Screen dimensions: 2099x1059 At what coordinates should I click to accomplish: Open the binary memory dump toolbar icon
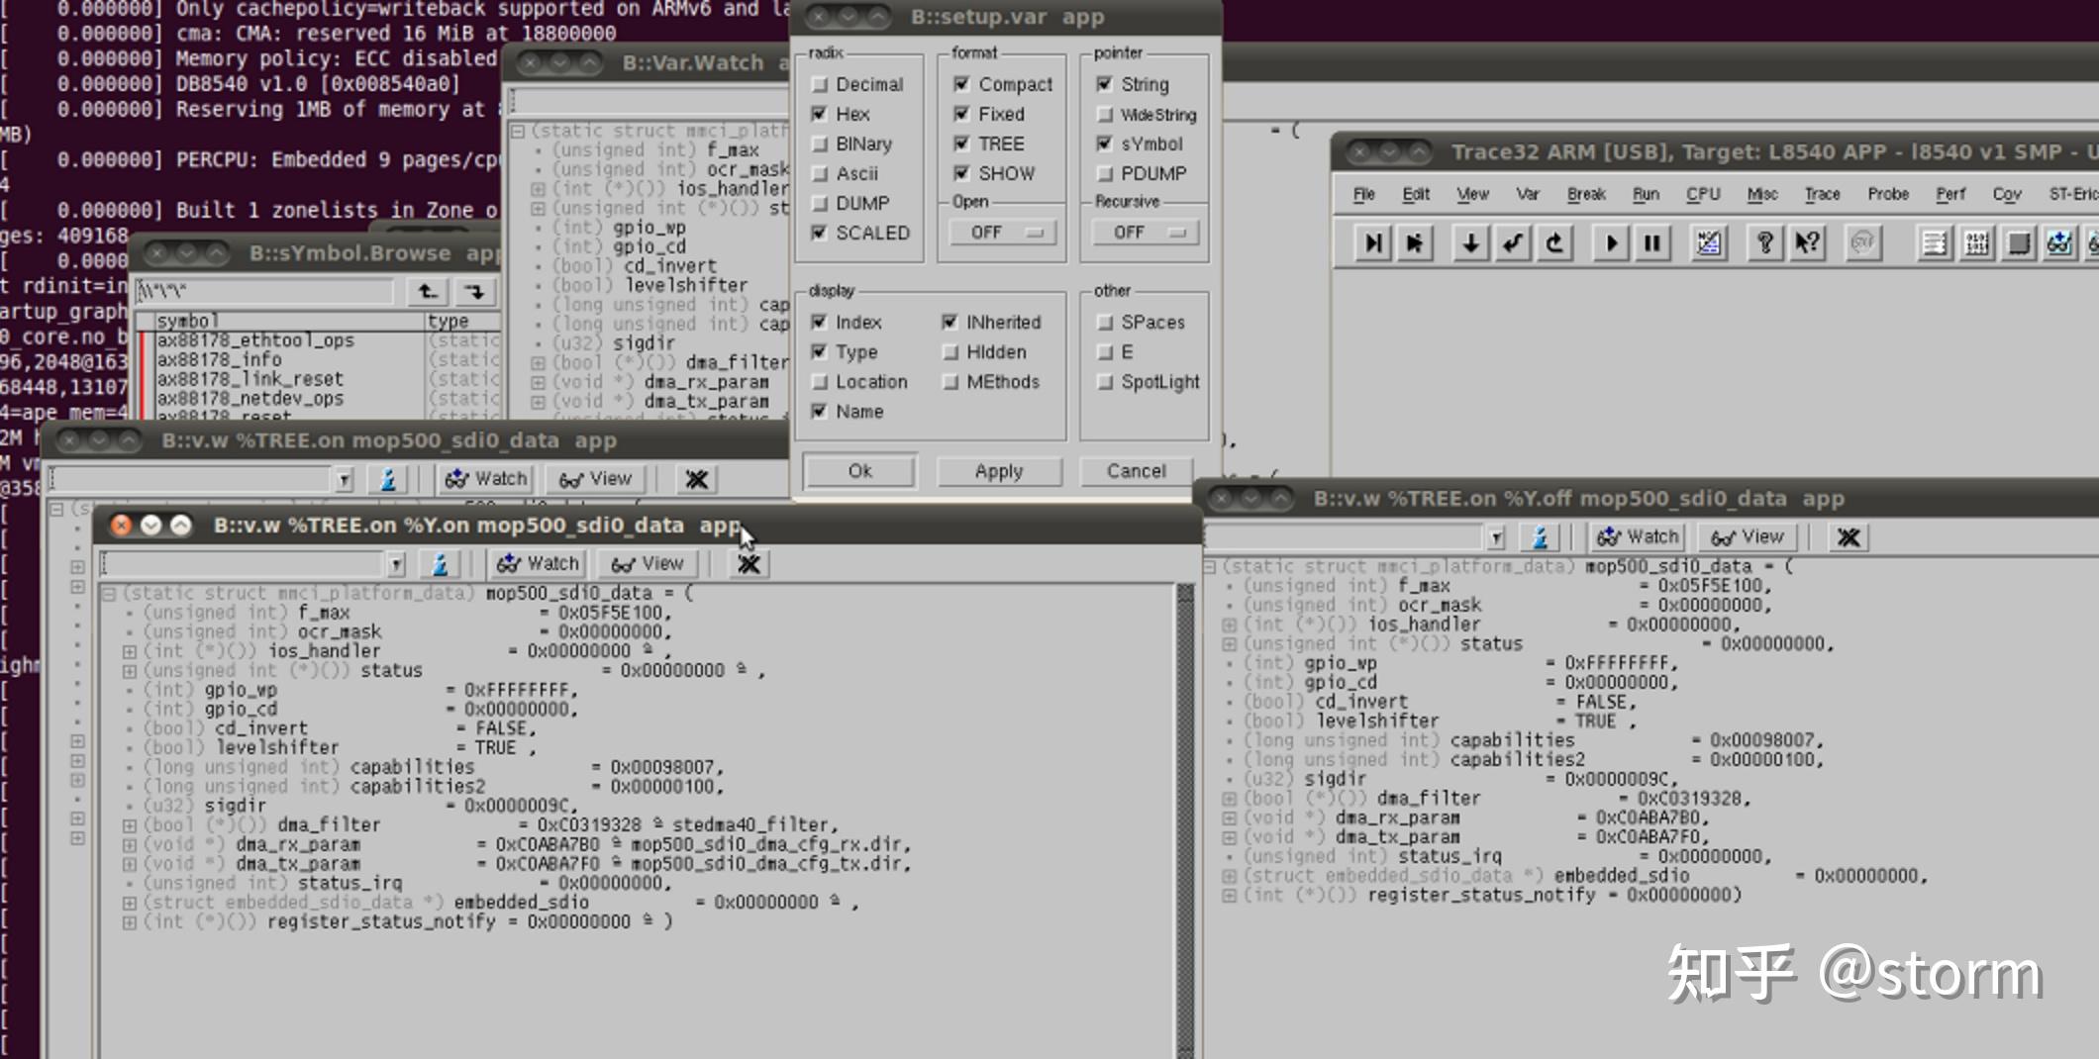(1977, 243)
